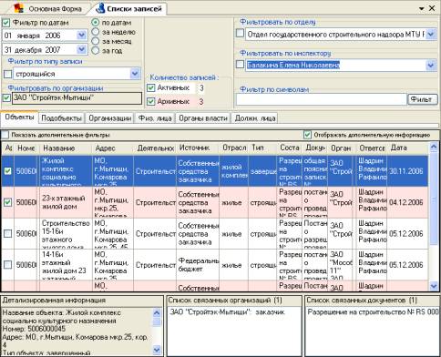The height and width of the screenshot is (357, 441).
Task: Toggle the Активных records checkbox
Action: (151, 88)
